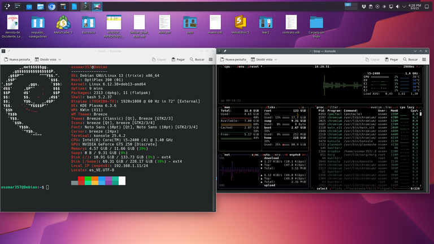Image resolution: width=434 pixels, height=244 pixels.
Task: Open the Escritorio folder on desktop
Action: pos(88,25)
